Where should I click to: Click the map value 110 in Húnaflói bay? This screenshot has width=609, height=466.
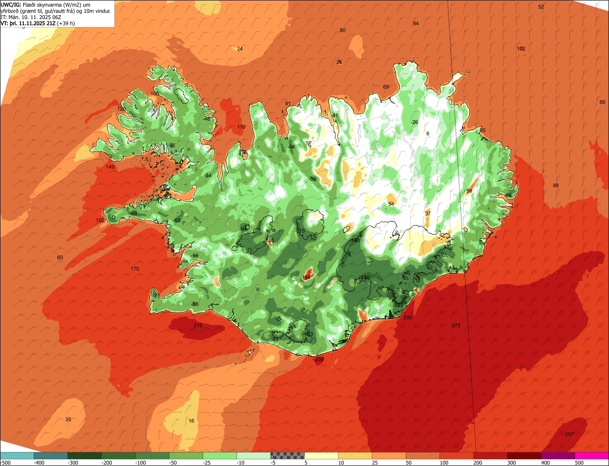[x=241, y=127]
